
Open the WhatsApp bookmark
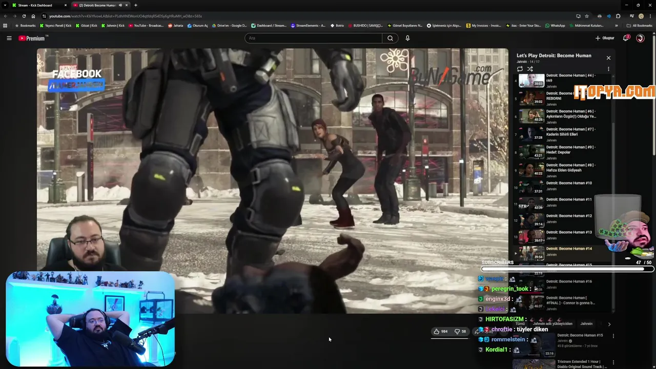pos(555,26)
